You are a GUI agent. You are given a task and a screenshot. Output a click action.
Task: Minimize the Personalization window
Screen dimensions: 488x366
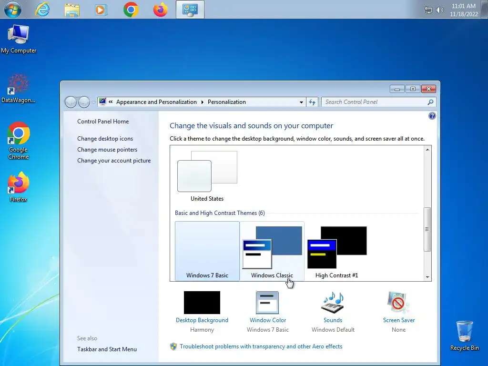(x=397, y=89)
